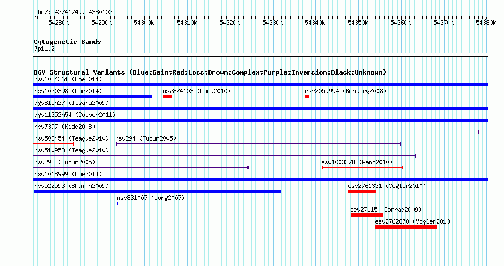Click the nsv1030398 blue gain bar
504x266 pixels.
click(92, 97)
